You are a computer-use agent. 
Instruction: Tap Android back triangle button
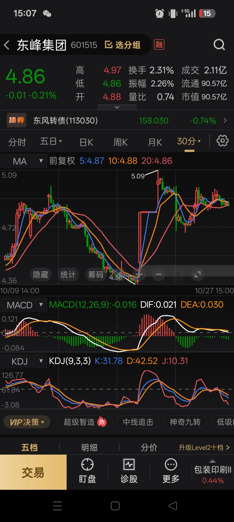pyautogui.click(x=173, y=506)
